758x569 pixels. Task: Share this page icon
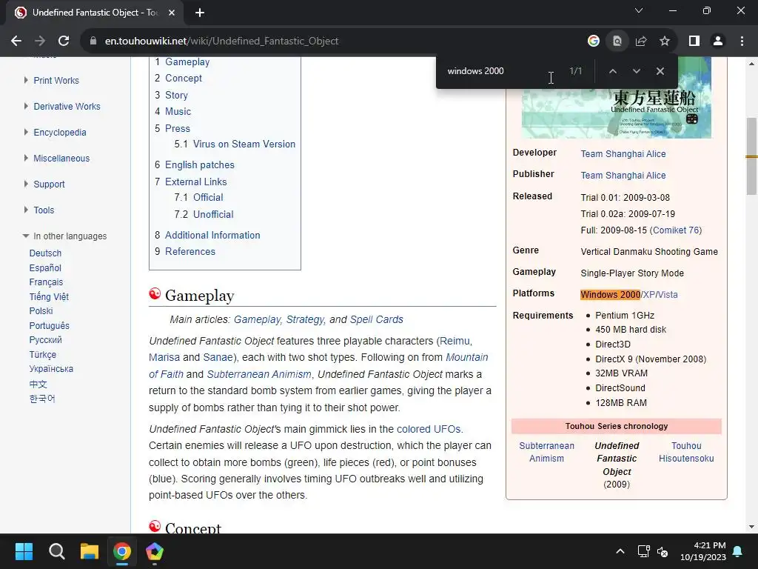click(641, 41)
